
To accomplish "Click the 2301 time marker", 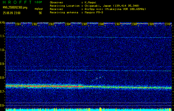I will (x=18, y=24).
